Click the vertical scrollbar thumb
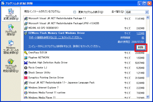The image size is (153, 102). coord(148,65)
